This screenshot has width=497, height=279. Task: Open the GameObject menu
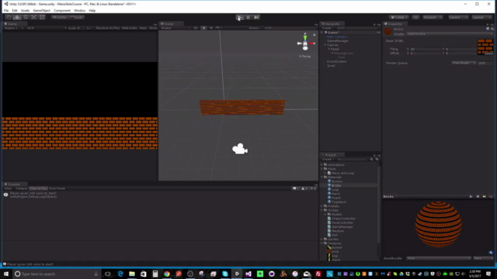click(x=41, y=10)
